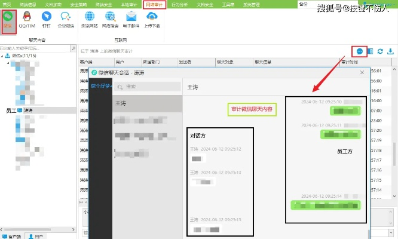Go to previous page of audit records
The image size is (398, 239).
tap(86, 202)
